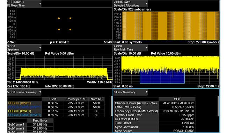The image size is (227, 133).
Task: Open the Raw Main Time window dropdown
Action: [147, 48]
